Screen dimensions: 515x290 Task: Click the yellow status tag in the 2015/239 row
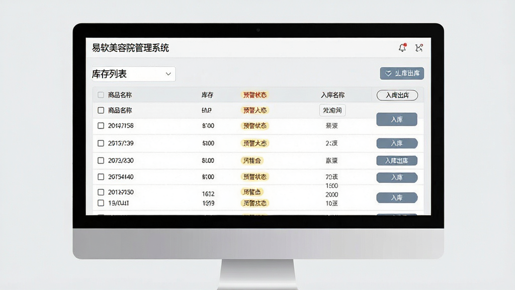click(255, 143)
